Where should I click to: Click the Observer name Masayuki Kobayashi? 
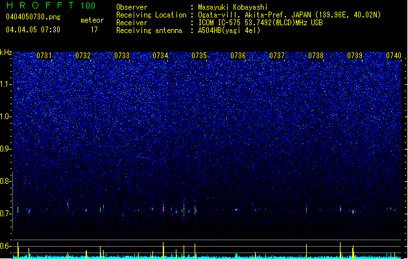click(x=233, y=7)
